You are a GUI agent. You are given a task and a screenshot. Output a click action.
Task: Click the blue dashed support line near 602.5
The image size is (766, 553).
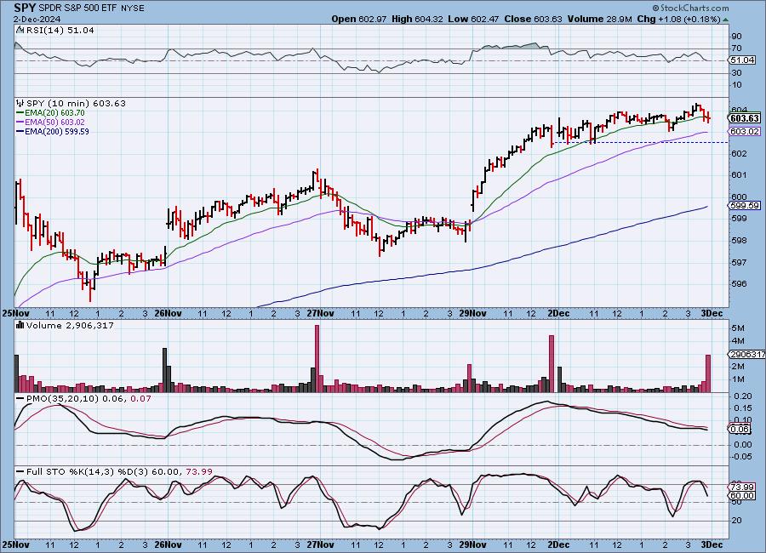640,142
